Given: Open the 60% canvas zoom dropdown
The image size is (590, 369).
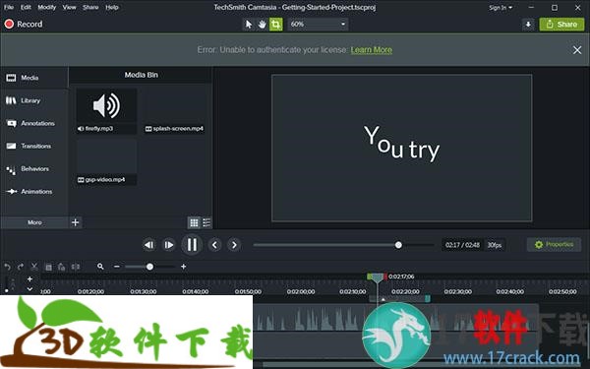Looking at the screenshot, I should click(318, 24).
